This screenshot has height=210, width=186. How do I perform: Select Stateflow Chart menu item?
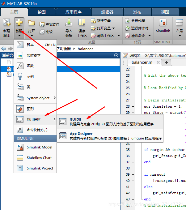pyautogui.click(x=35, y=158)
